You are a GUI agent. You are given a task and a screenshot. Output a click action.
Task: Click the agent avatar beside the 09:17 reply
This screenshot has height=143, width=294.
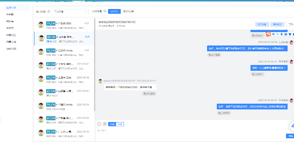[291, 100]
